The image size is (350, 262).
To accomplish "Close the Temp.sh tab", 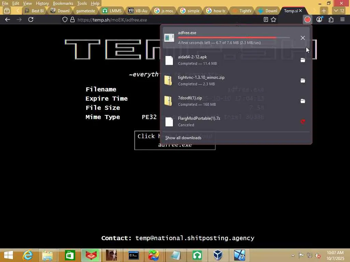I will click(300, 11).
